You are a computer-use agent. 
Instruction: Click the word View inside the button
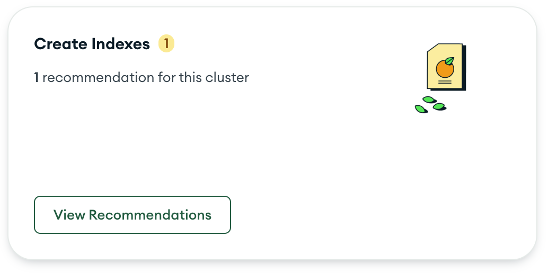tap(69, 215)
